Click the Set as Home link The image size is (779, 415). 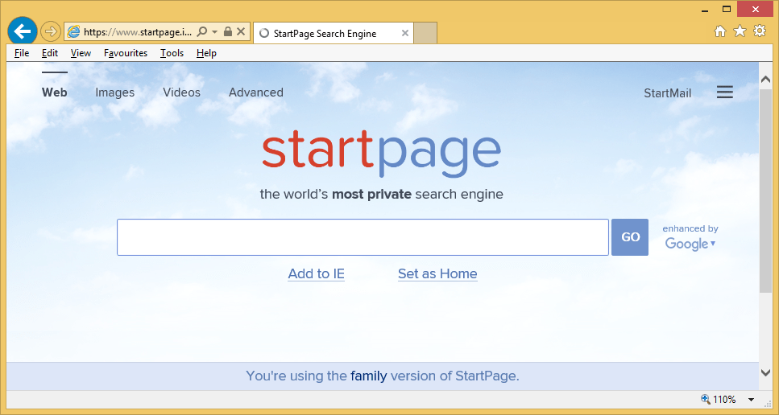(x=437, y=273)
